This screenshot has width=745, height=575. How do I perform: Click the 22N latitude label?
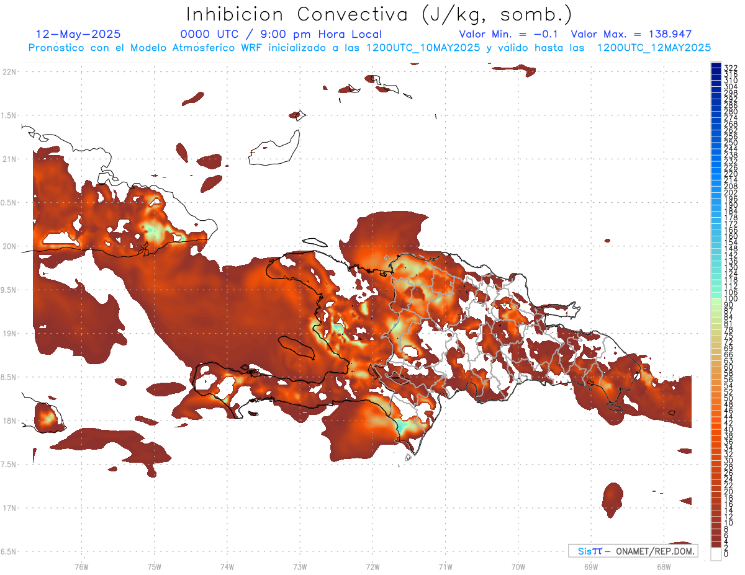[9, 71]
